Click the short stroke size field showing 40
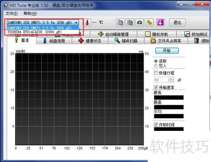Screen dimensions: 211x162 pyautogui.click(x=161, y=80)
